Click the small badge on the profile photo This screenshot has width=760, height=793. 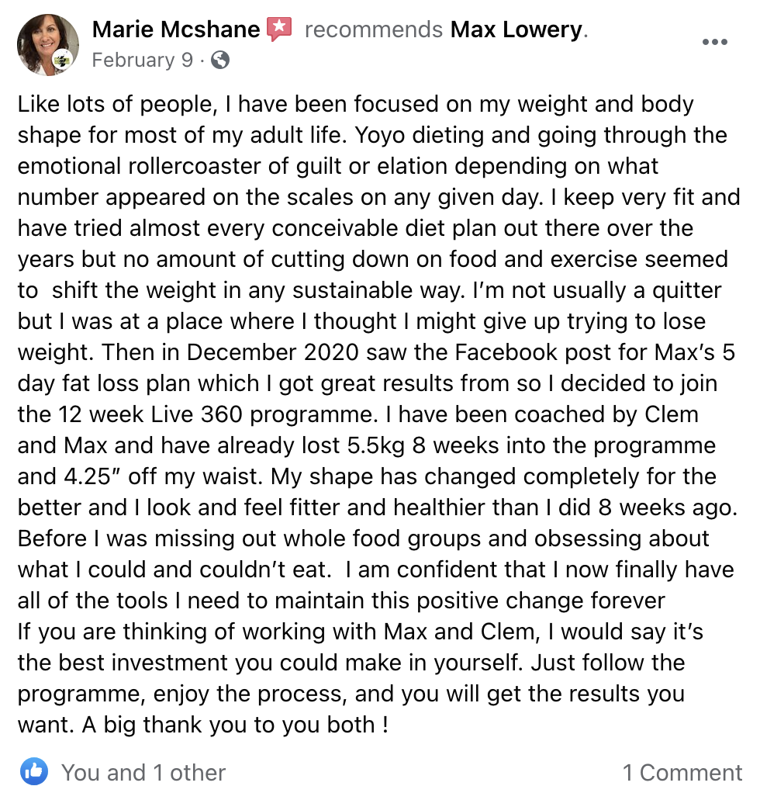63,61
